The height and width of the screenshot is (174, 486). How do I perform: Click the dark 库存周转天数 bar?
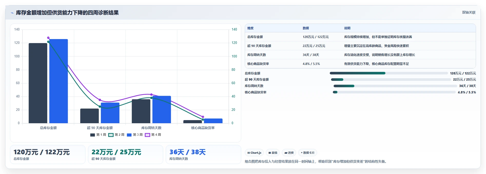tap(141, 111)
